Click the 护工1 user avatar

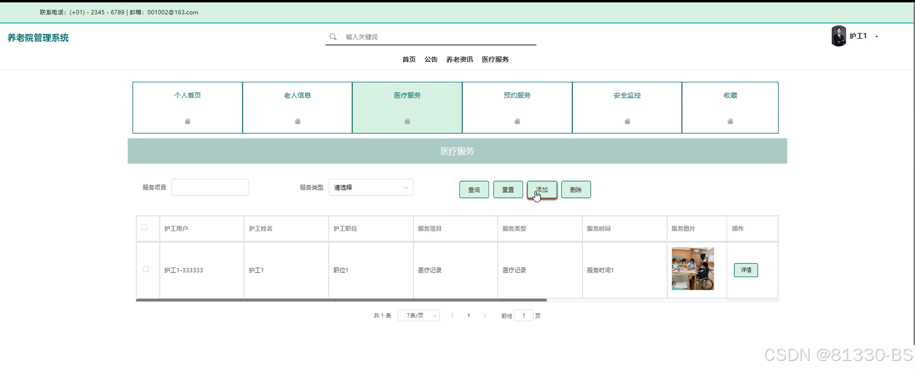(839, 36)
